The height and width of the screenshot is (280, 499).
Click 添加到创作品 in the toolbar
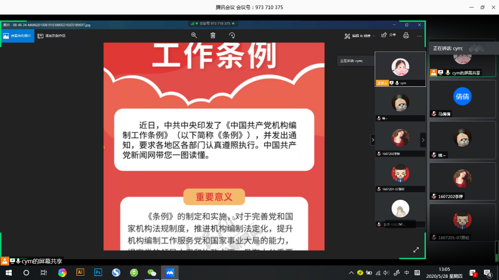pos(52,36)
